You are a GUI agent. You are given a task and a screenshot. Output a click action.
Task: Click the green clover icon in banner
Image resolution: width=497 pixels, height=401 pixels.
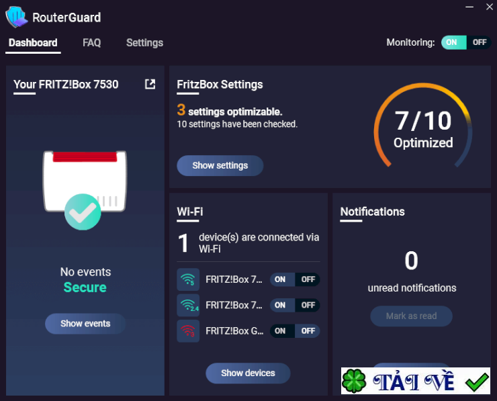[x=354, y=381]
